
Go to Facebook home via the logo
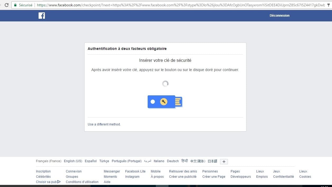pos(42,16)
